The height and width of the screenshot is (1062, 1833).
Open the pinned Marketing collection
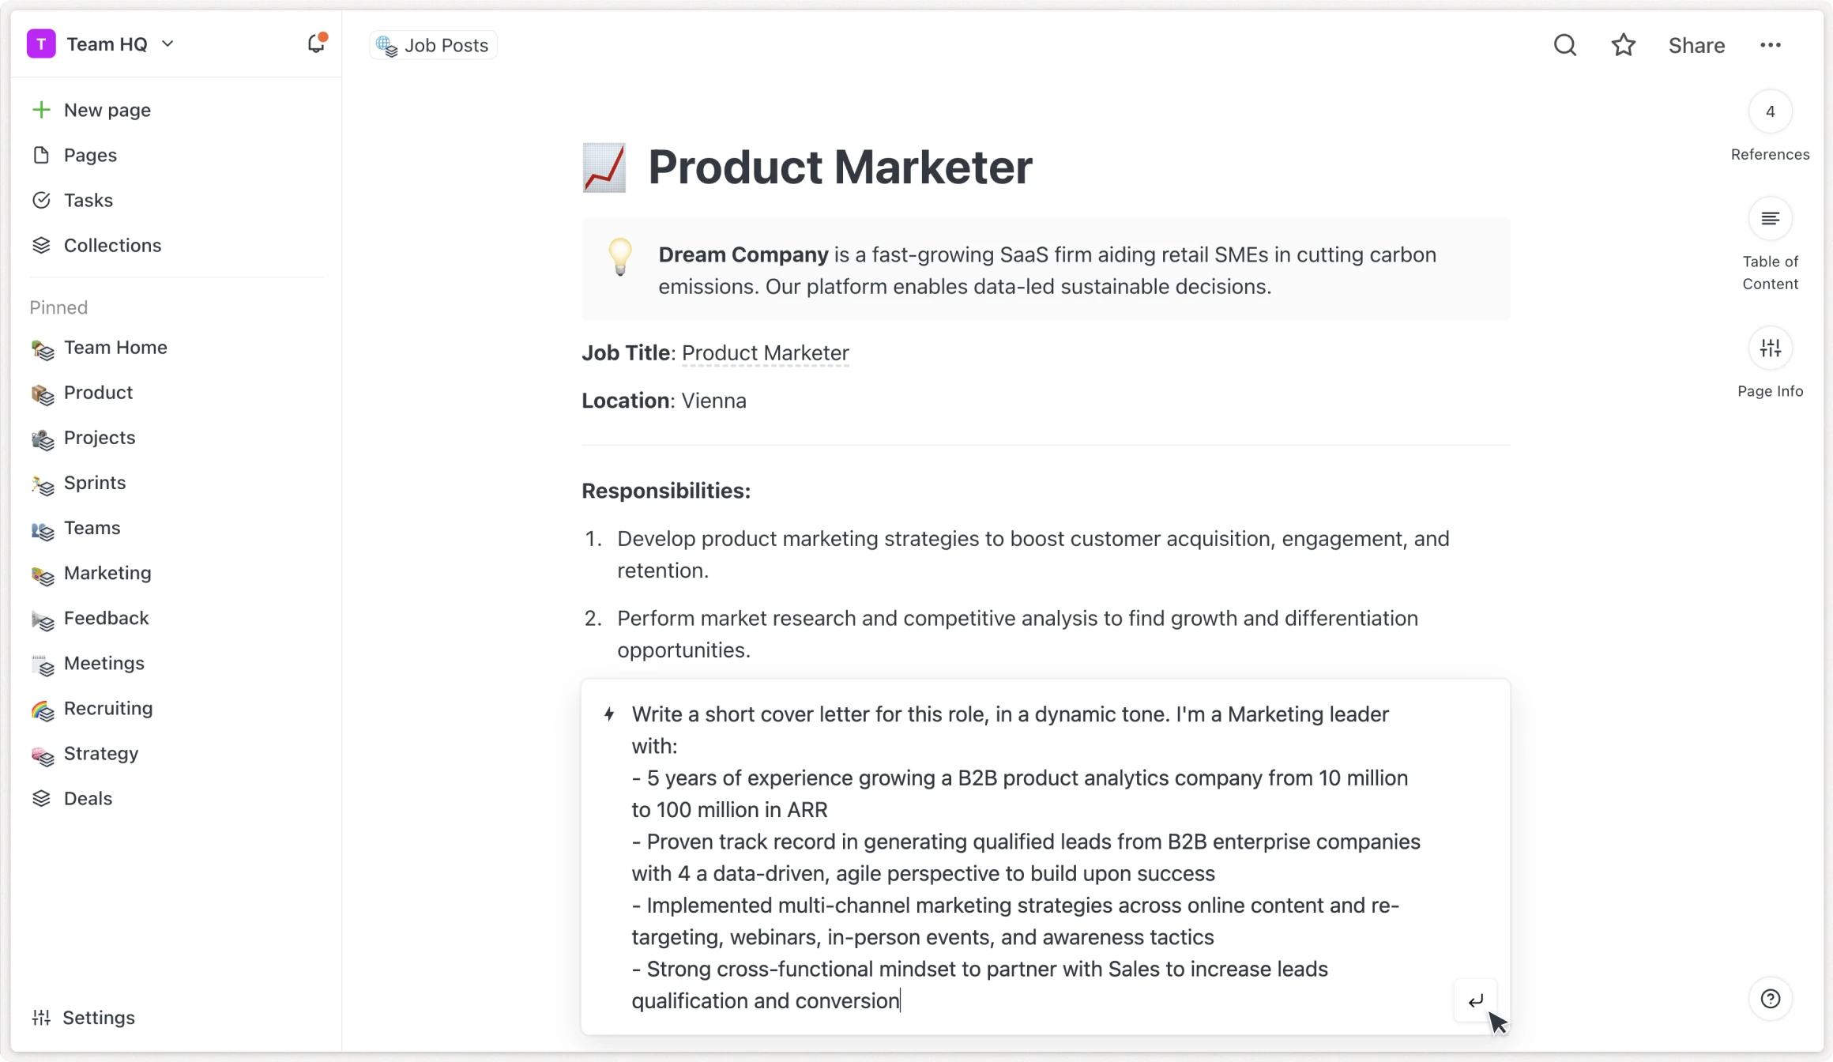107,573
